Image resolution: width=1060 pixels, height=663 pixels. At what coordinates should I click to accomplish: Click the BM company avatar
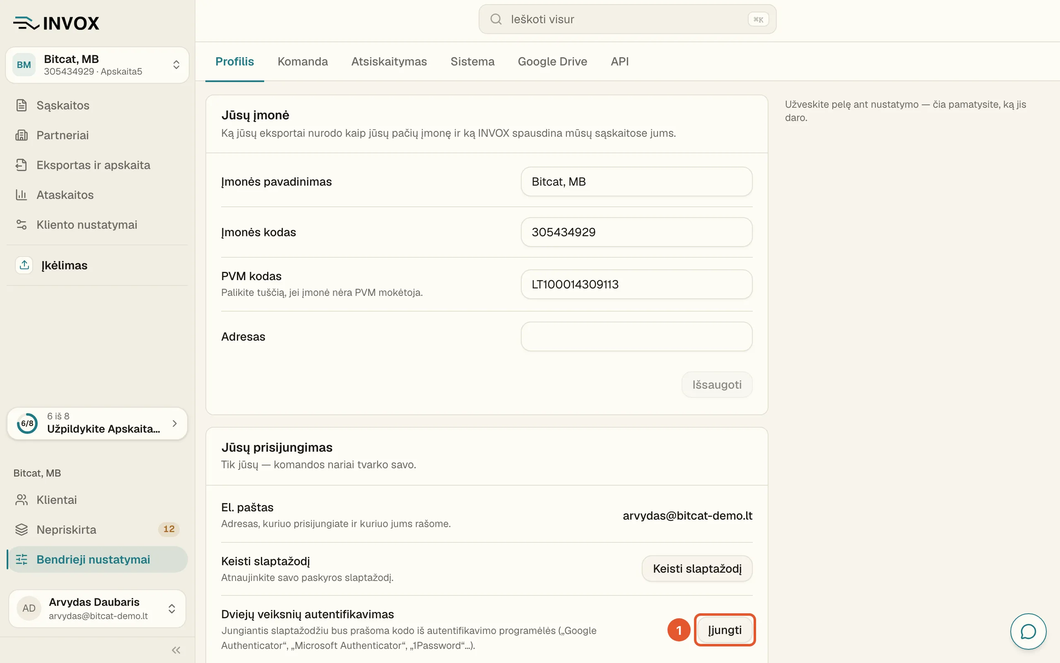point(24,65)
